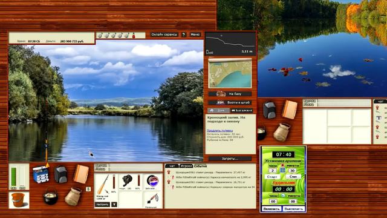Image resolution: width=387 pixels, height=218 pixels.
Task: Click the round blue icon in alarm section
Action: 283,196
